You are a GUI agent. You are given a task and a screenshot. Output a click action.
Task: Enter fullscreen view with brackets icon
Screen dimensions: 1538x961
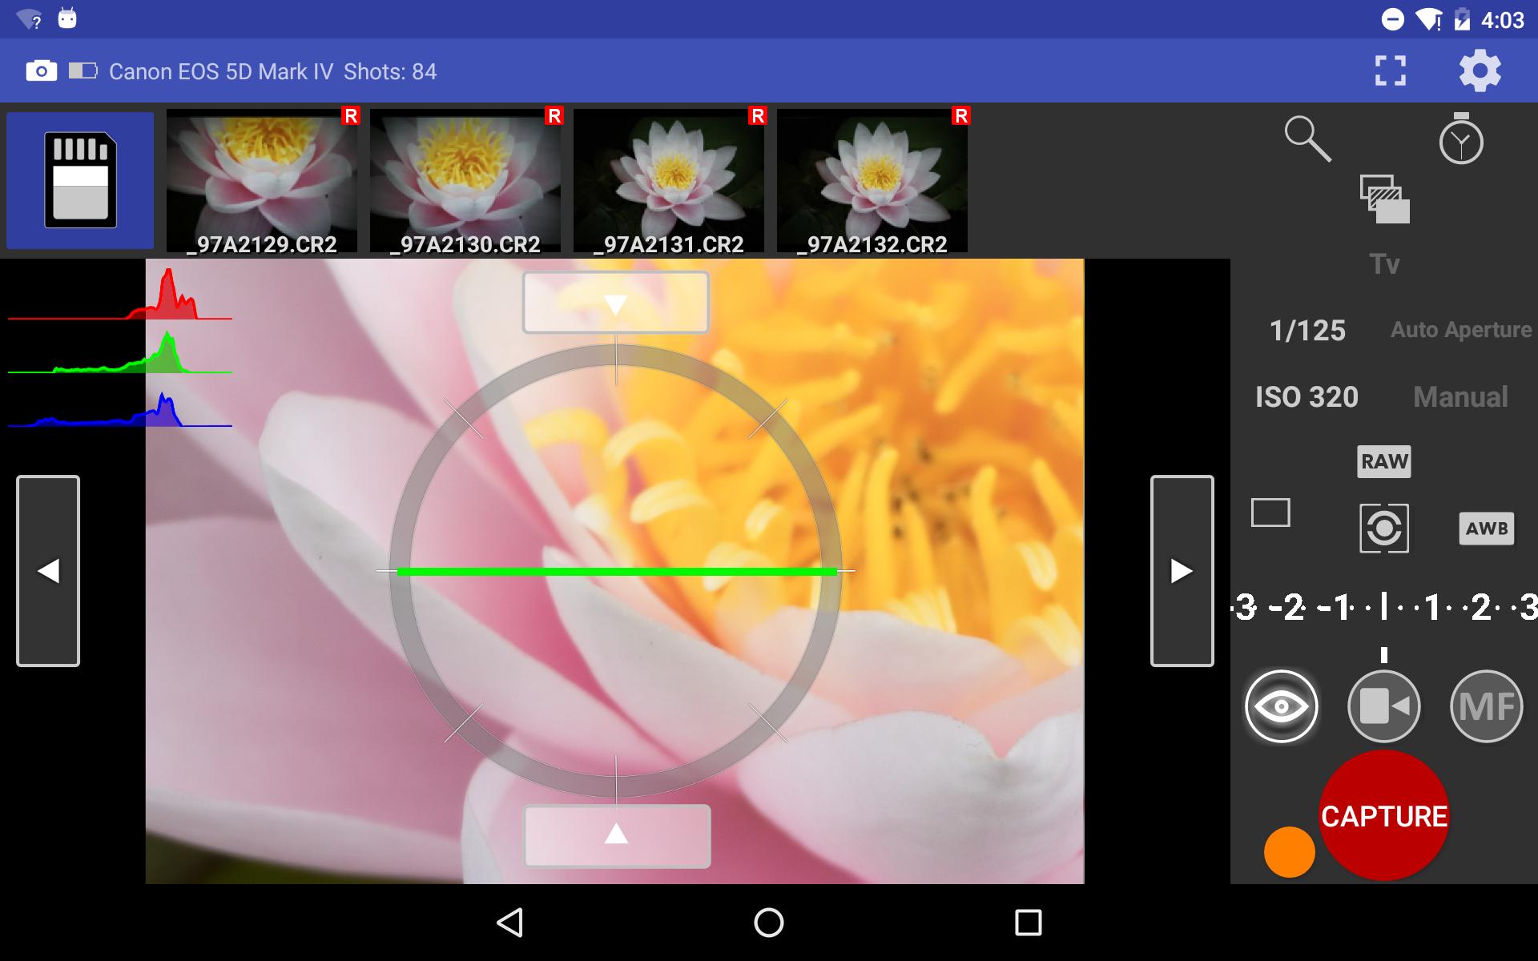tap(1390, 71)
